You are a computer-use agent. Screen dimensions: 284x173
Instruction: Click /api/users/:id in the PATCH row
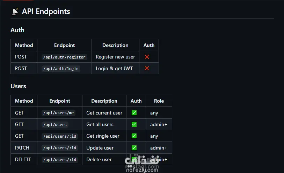[60, 148]
